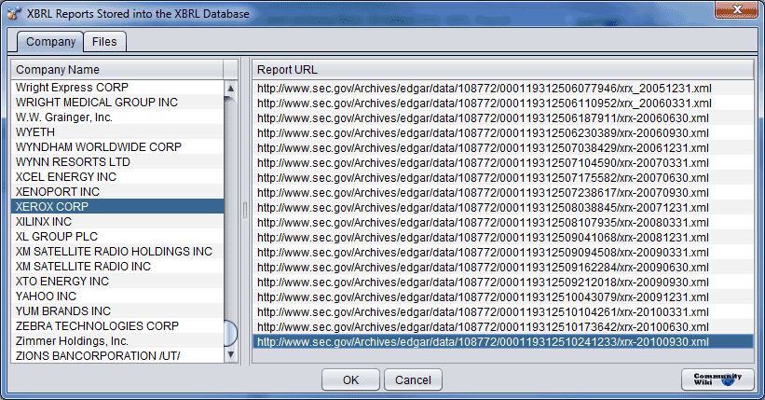Select WRIGHT MEDICAL GROUP INC row
The image size is (765, 400).
click(117, 102)
